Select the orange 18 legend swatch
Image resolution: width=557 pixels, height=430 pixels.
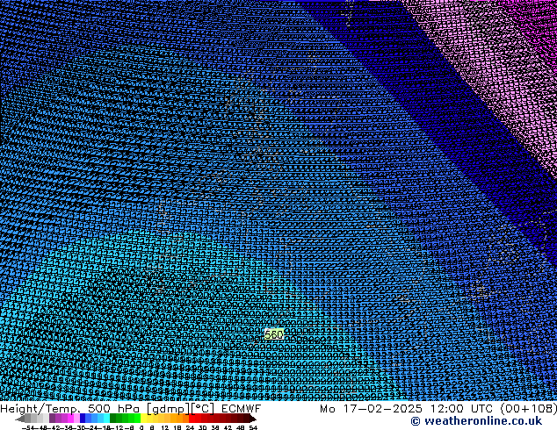tap(180, 419)
